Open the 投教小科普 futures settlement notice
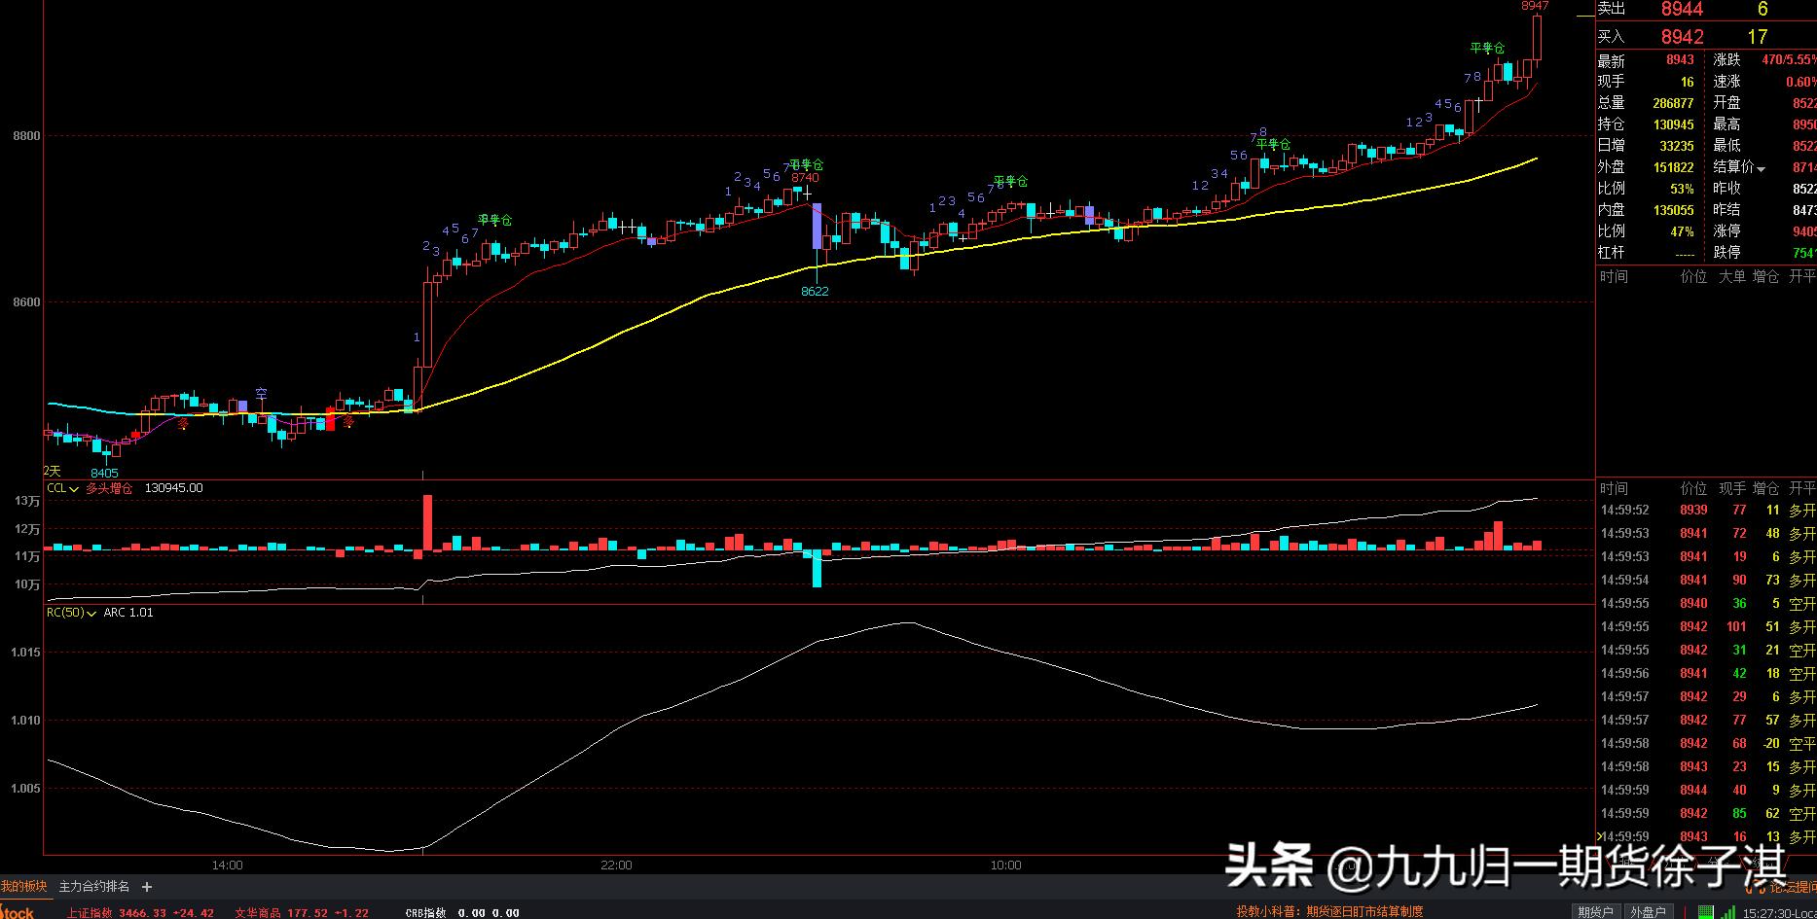This screenshot has width=1817, height=919. tap(1329, 911)
